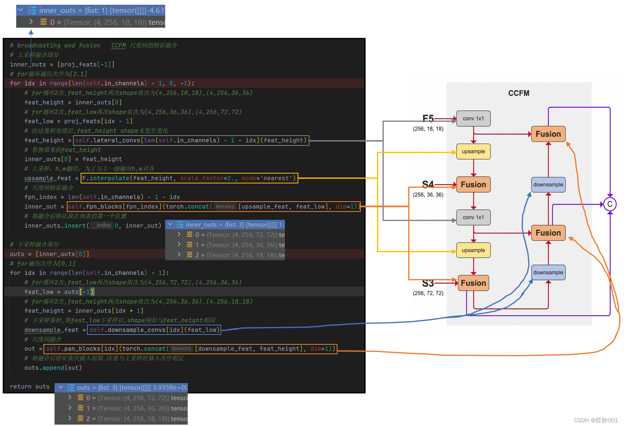The image size is (624, 427).
Task: Expand tensor 2 in outs list
Action: click(x=70, y=418)
